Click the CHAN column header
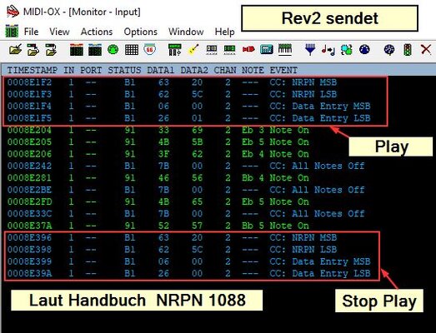The image size is (436, 333). (225, 70)
